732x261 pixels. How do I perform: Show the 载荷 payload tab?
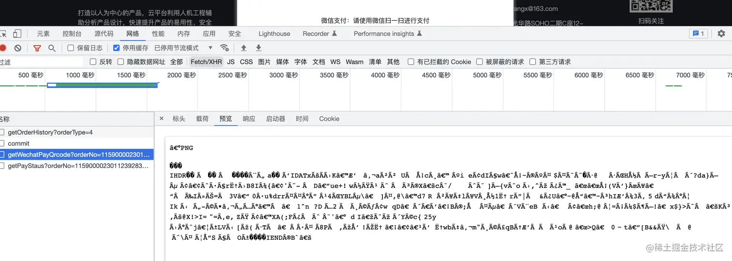coord(202,119)
